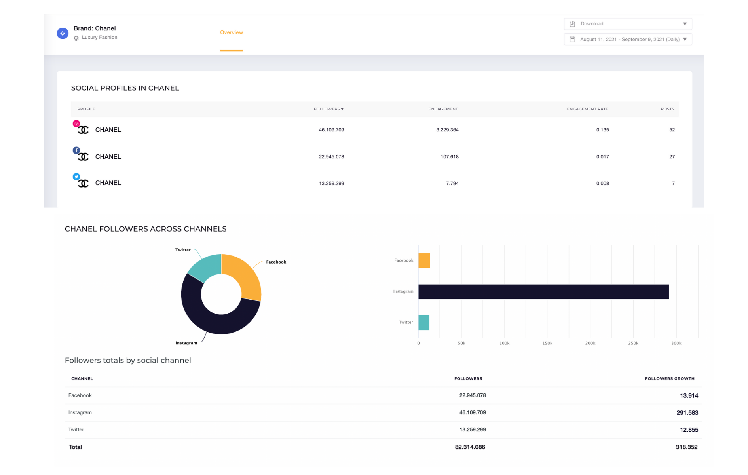This screenshot has height=475, width=748.
Task: Click the orange Facebook slice of the donut chart
Action: point(246,277)
